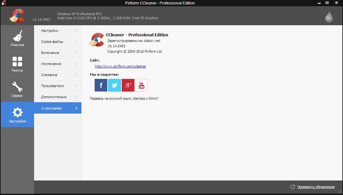The width and height of the screenshot is (343, 195).
Task: Click the Intel Core i3-2120 CPU specs line
Action: tap(108, 18)
